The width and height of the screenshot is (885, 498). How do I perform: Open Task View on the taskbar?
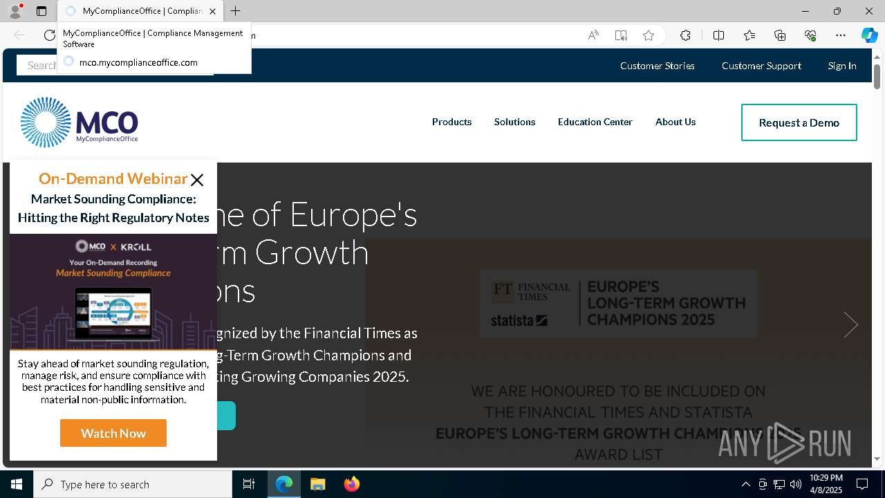tap(249, 484)
